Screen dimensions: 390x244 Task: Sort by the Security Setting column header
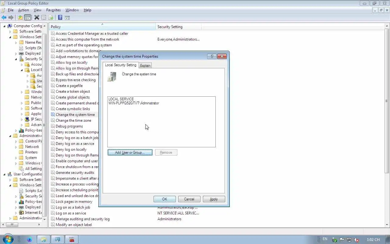click(x=178, y=27)
